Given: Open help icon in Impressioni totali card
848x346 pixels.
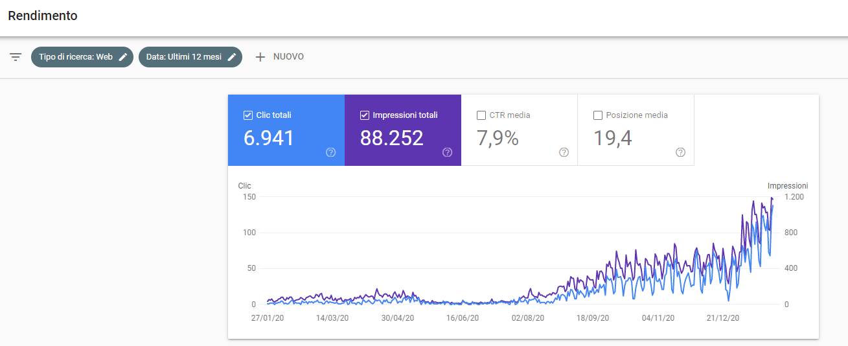Looking at the screenshot, I should tap(447, 152).
